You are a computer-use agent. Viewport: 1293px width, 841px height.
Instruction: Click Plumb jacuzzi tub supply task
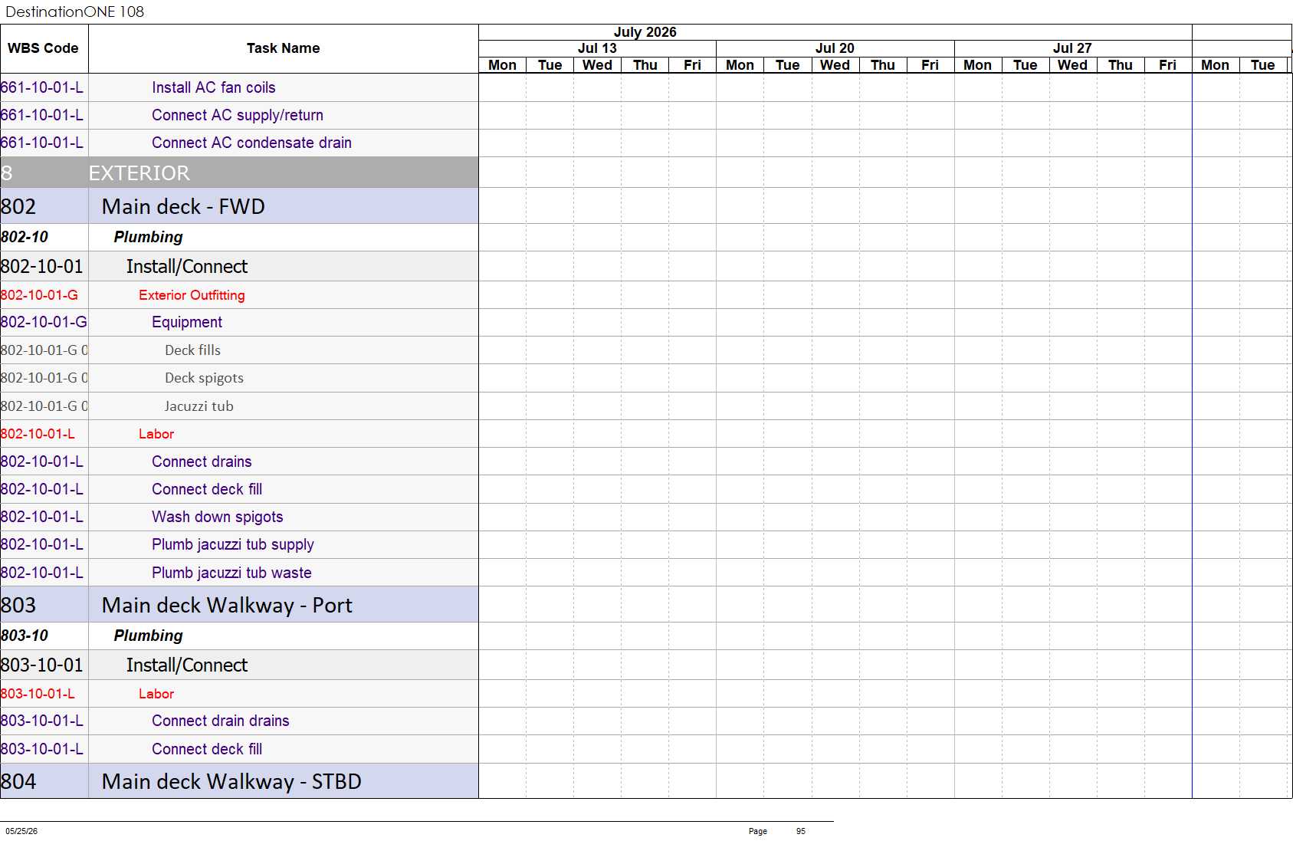click(x=233, y=544)
